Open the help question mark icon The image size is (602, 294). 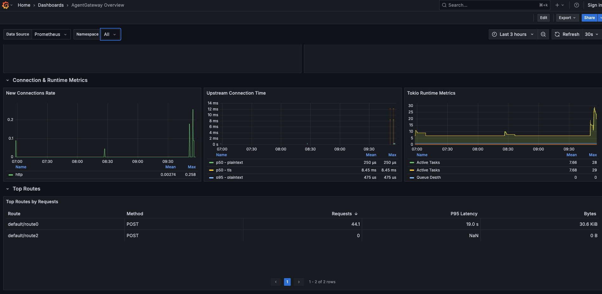(577, 5)
